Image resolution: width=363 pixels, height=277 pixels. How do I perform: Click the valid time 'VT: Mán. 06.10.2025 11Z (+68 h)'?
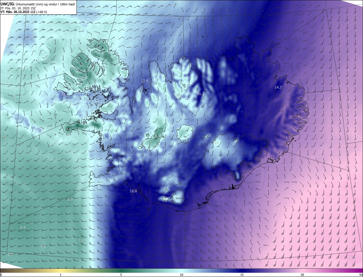pos(24,12)
